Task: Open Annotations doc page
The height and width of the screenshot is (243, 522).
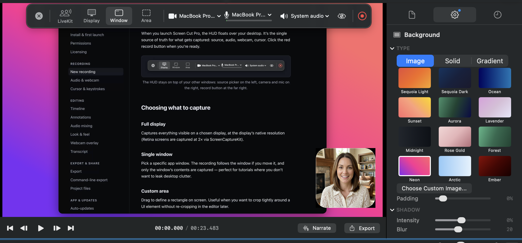Action: pyautogui.click(x=81, y=117)
